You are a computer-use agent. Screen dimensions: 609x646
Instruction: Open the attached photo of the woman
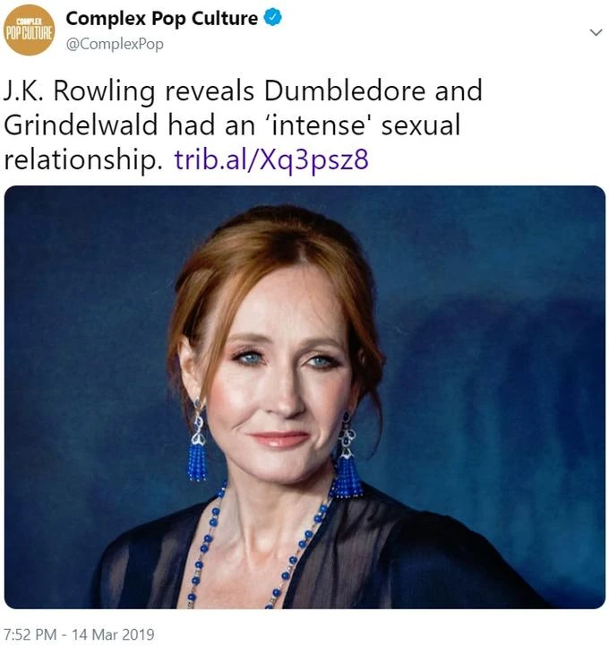pyautogui.click(x=304, y=397)
